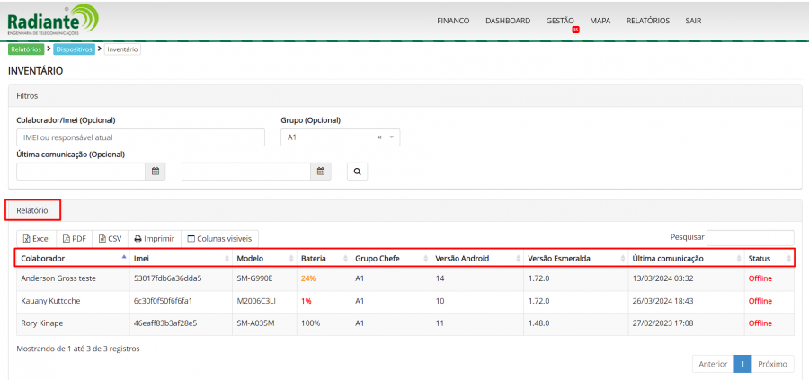This screenshot has width=809, height=380.
Task: Print the report with Imprimir
Action: tap(154, 238)
